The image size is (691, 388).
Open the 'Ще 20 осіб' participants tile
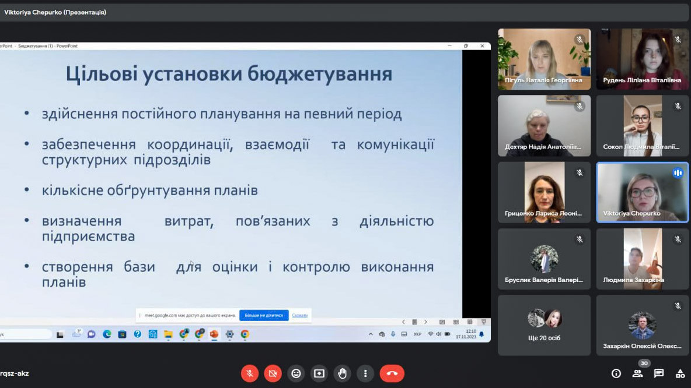(544, 324)
